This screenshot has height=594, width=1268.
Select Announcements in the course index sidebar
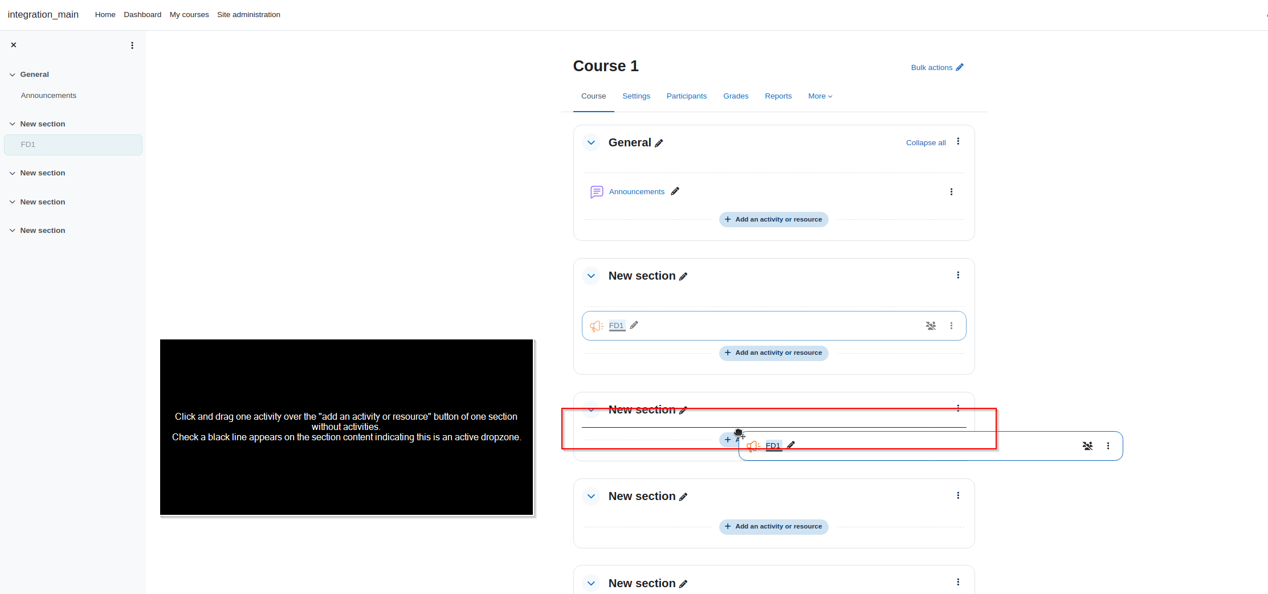48,96
